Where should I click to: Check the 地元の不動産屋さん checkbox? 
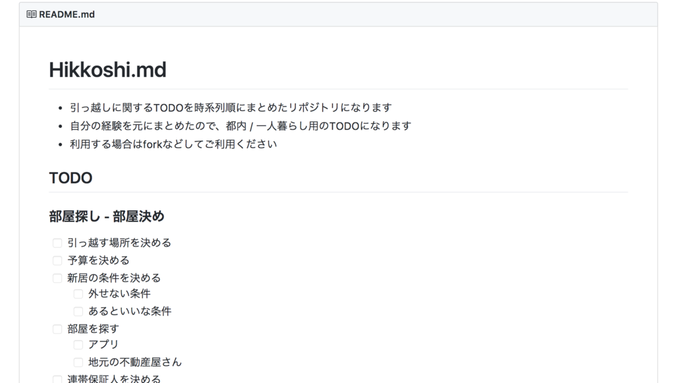click(x=78, y=361)
